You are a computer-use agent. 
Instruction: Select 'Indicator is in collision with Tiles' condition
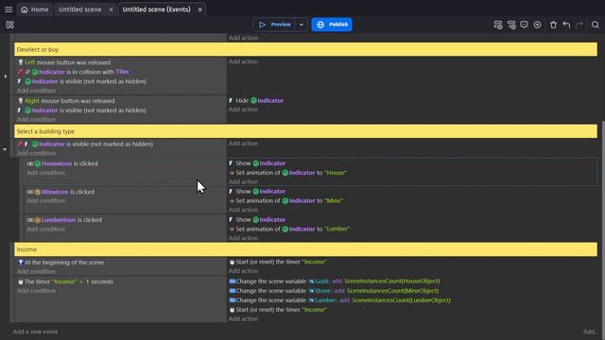[74, 72]
